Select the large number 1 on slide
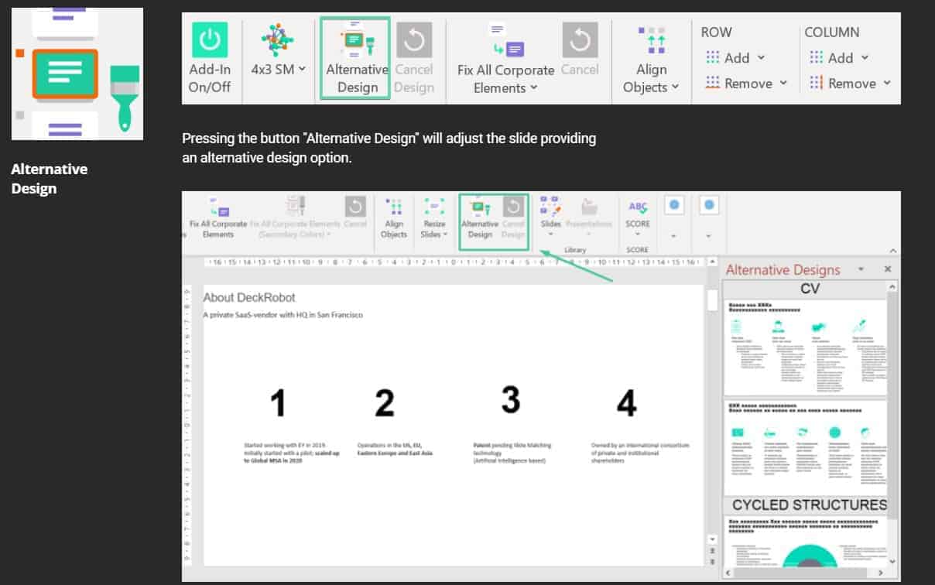This screenshot has height=585, width=935. point(278,403)
